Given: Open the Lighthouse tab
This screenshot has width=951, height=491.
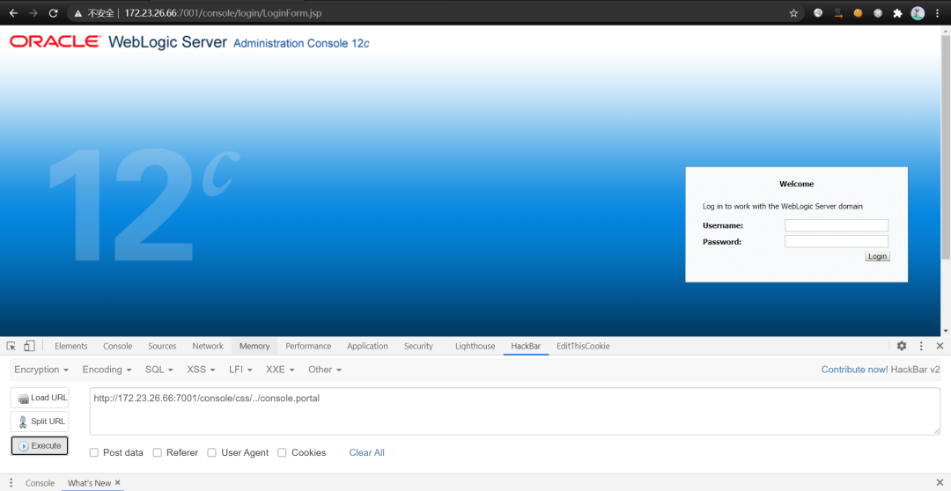Looking at the screenshot, I should point(475,346).
